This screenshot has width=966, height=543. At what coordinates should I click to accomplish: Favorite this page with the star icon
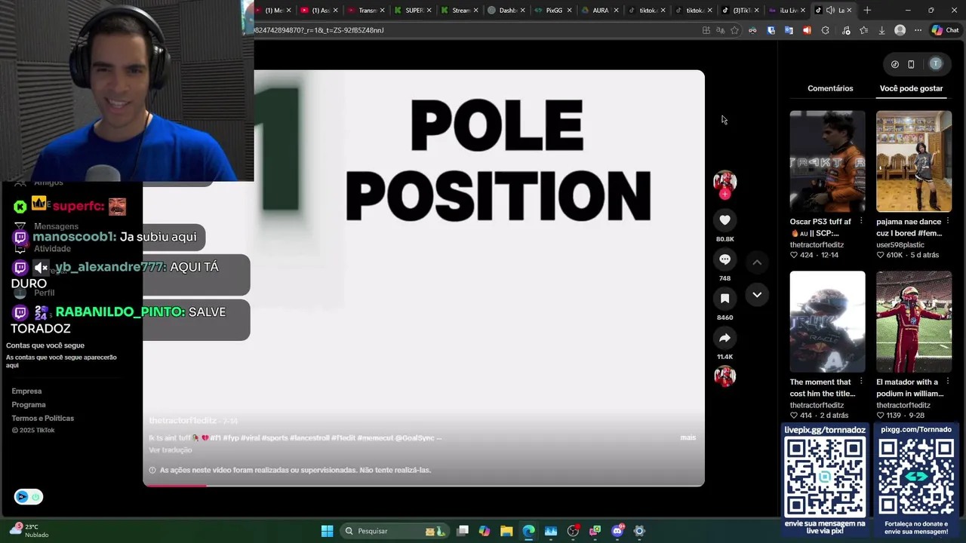point(734,30)
